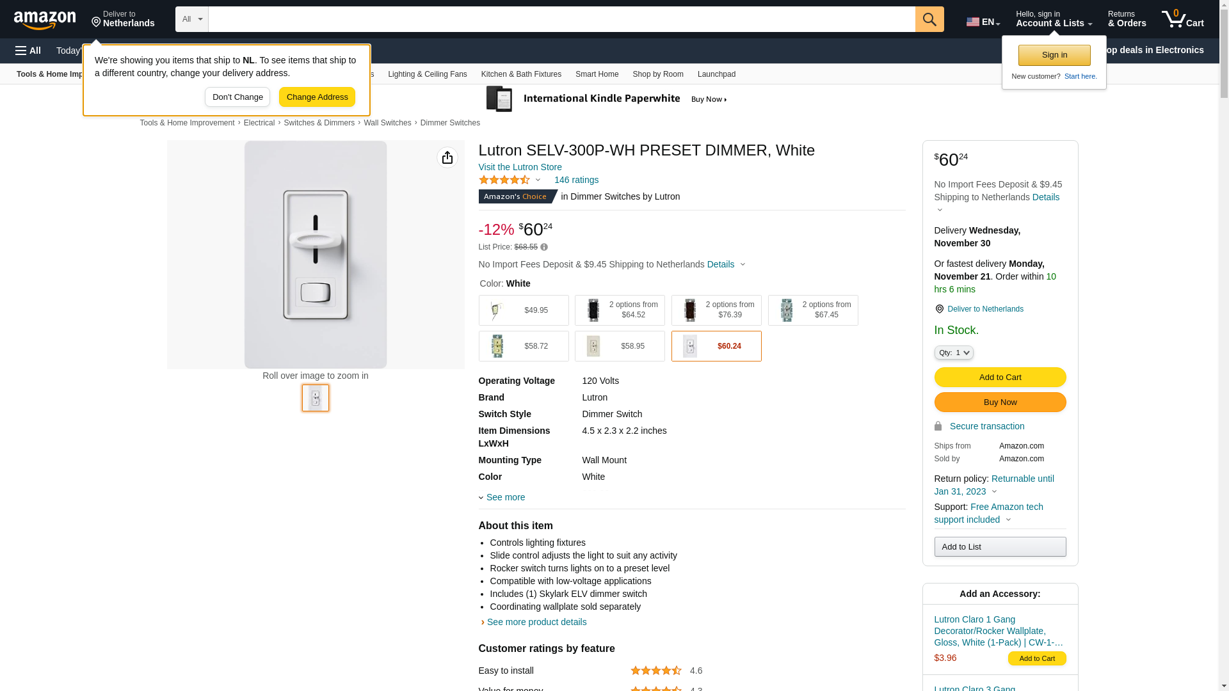
Task: Choose the $58.95 color variant
Action: (x=619, y=346)
